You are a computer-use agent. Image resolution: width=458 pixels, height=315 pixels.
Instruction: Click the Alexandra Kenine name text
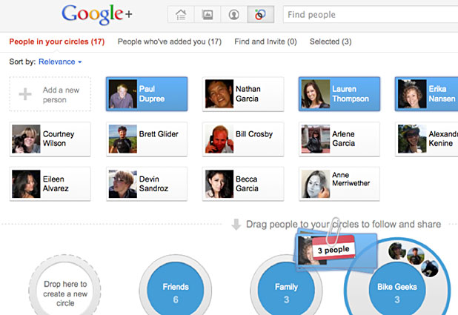coord(443,139)
